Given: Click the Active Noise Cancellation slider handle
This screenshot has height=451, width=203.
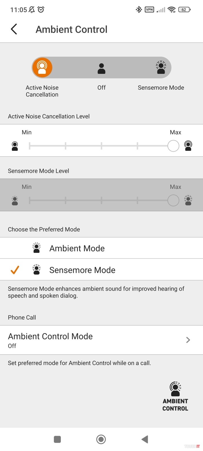Looking at the screenshot, I should pos(173,146).
